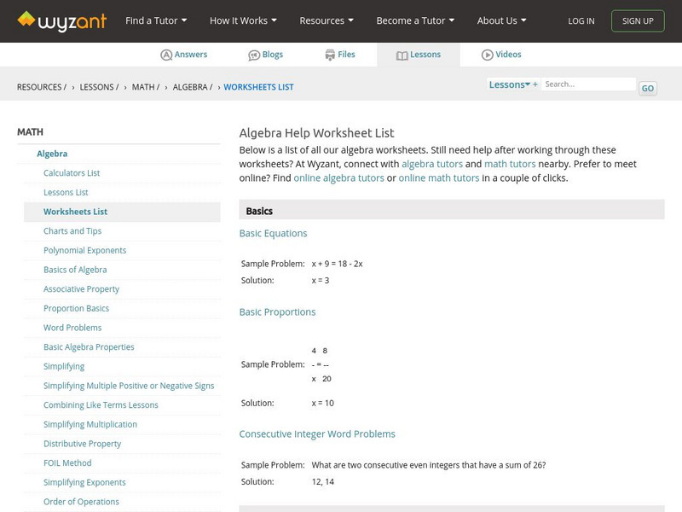
Task: Follow the online algebra tutors link
Action: (338, 178)
